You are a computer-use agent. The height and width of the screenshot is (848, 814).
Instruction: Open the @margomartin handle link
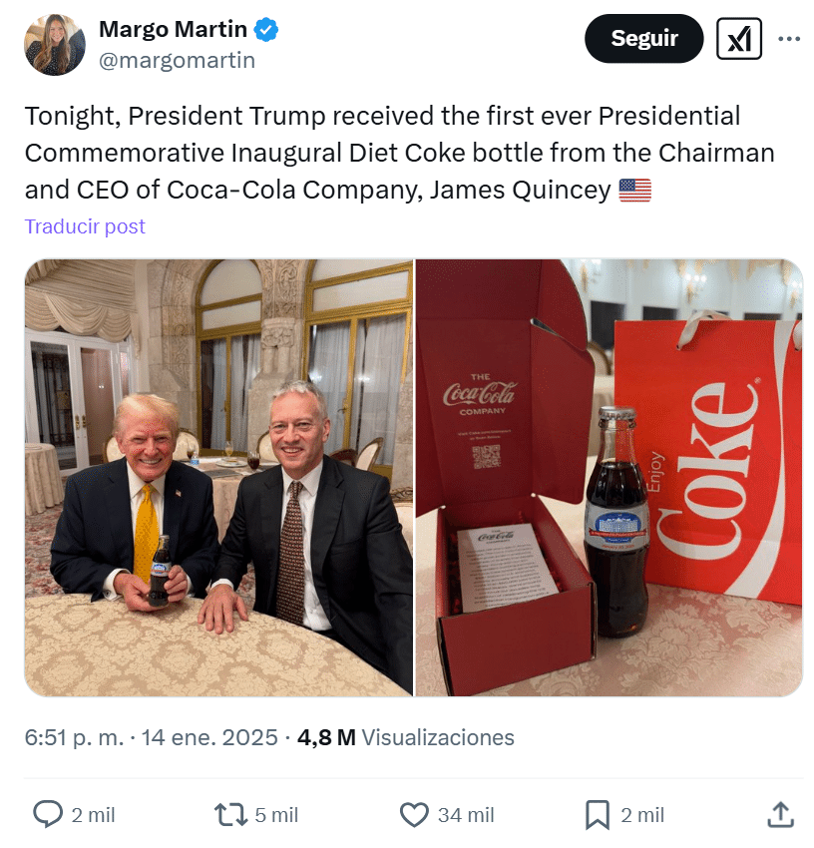pyautogui.click(x=177, y=60)
